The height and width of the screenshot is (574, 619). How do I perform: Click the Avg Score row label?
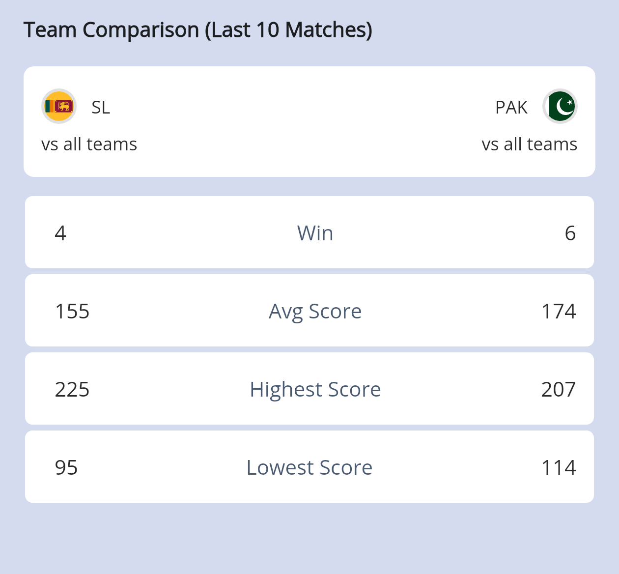pyautogui.click(x=315, y=311)
